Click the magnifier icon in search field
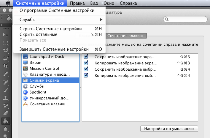The image size is (210, 138). 167,19
